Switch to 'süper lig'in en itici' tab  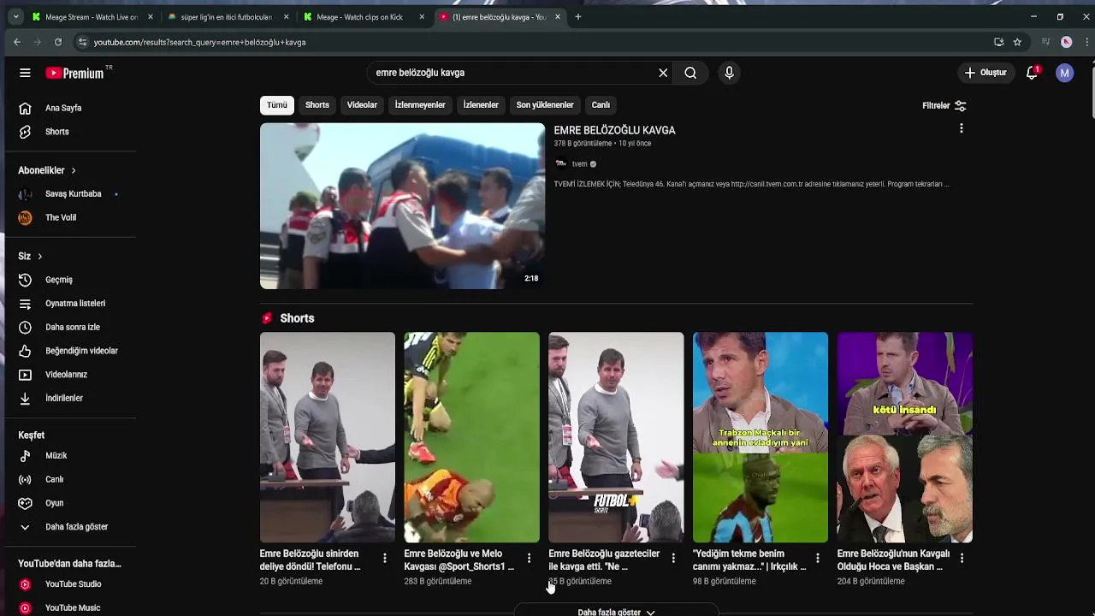click(227, 17)
